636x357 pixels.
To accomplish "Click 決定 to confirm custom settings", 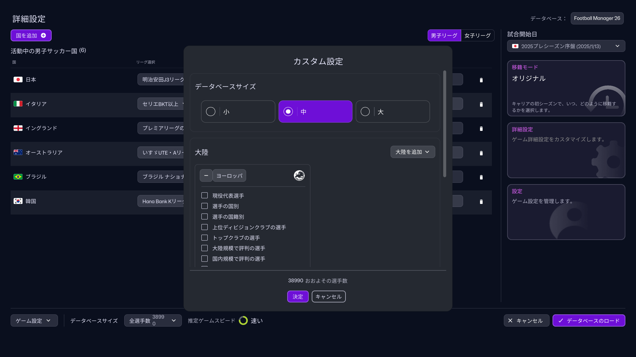I will (298, 297).
